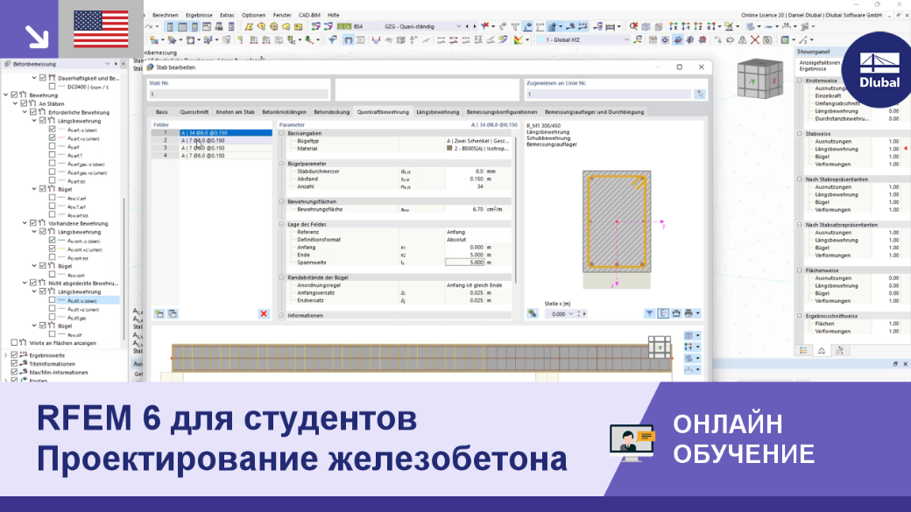Screen dimensions: 911x512
Task: Enable Werte an Flächen anzeigen checkbox
Action: coord(15,342)
